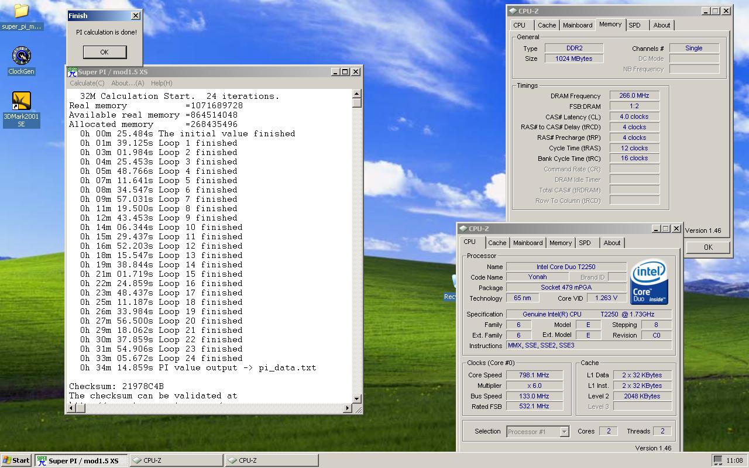749x468 pixels.
Task: Open the Memory tab in front CPU-Z window
Action: (561, 243)
